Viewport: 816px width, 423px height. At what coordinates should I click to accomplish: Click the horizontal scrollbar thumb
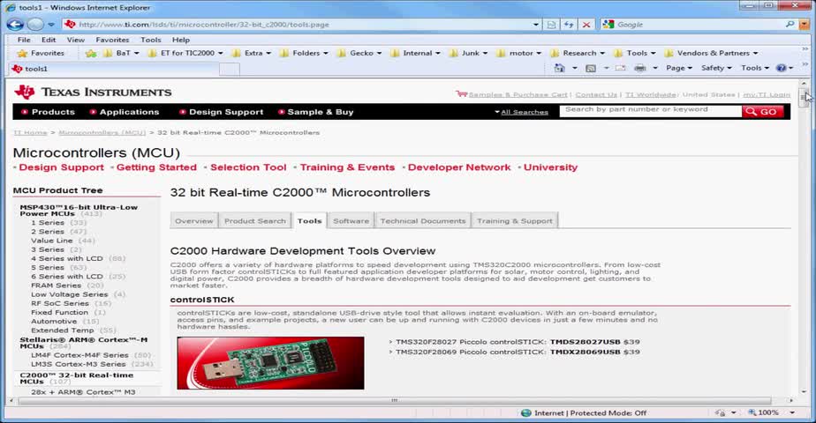394,401
